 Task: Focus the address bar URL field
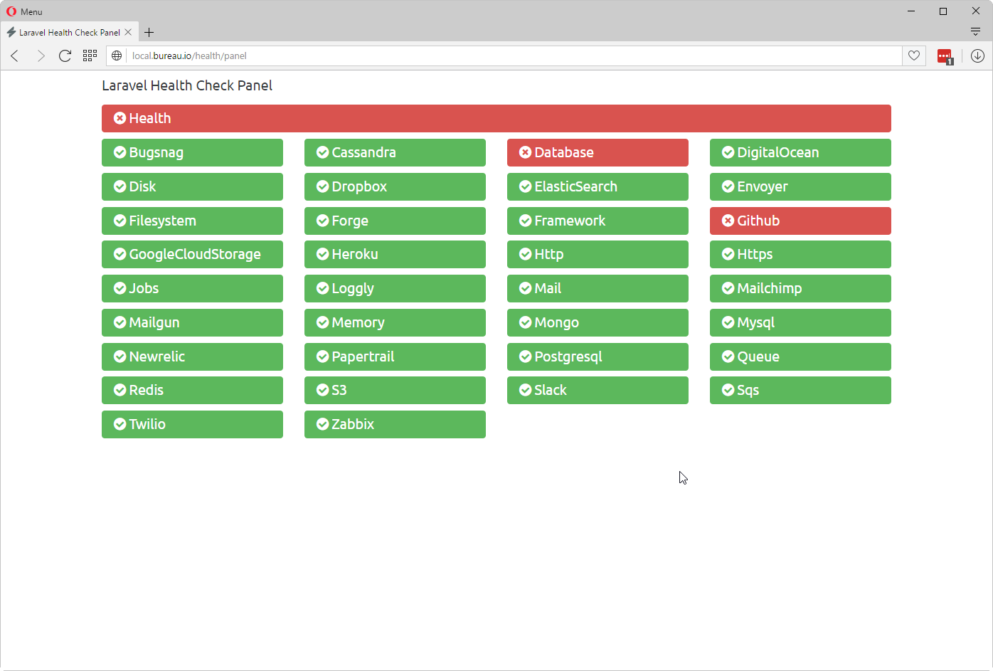coord(514,56)
